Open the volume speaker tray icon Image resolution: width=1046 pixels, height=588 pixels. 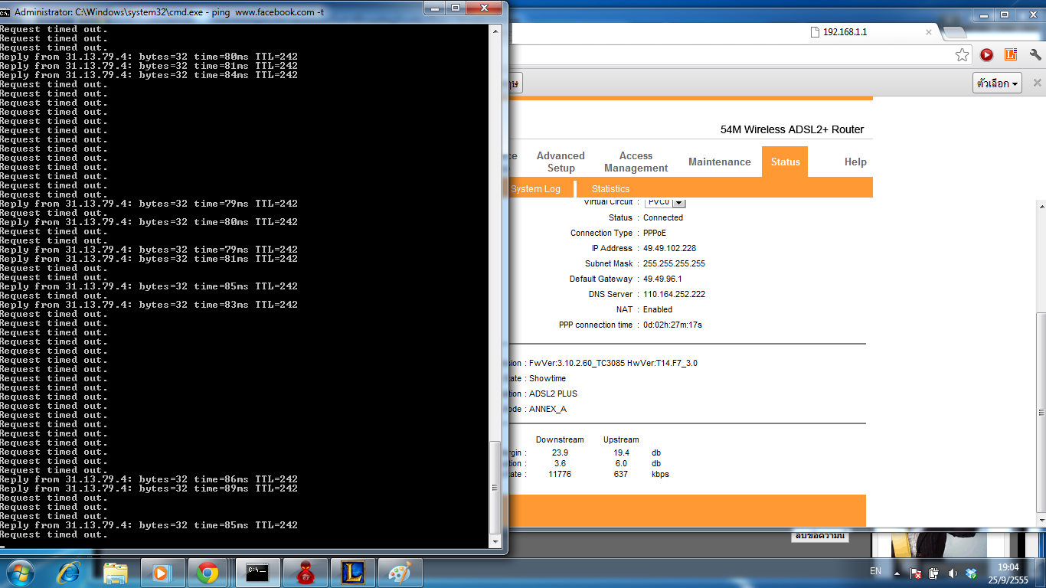point(953,573)
